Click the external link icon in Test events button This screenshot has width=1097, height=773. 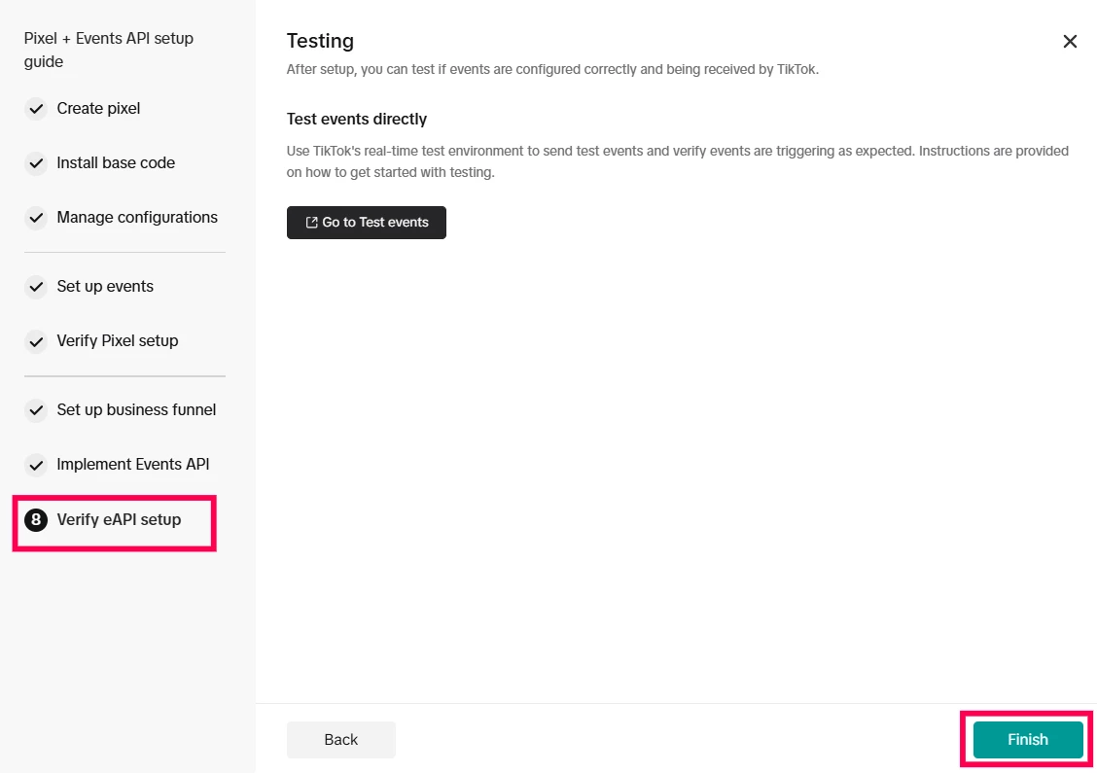[x=311, y=223]
